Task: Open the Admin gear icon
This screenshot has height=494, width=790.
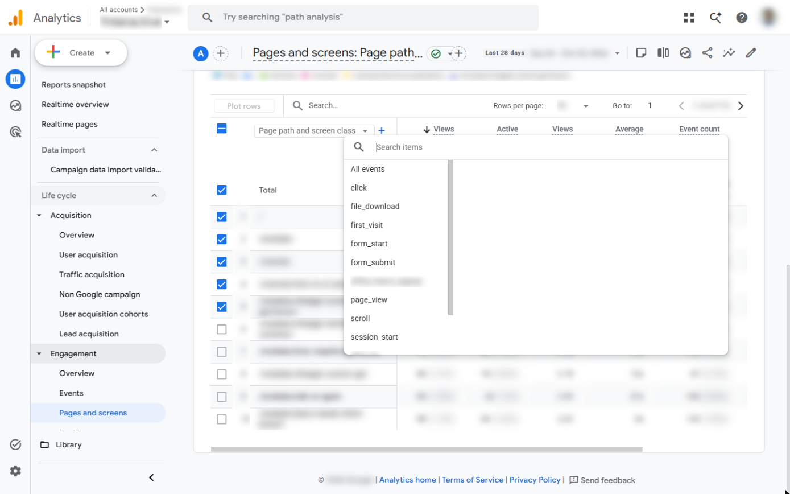Action: pyautogui.click(x=15, y=471)
